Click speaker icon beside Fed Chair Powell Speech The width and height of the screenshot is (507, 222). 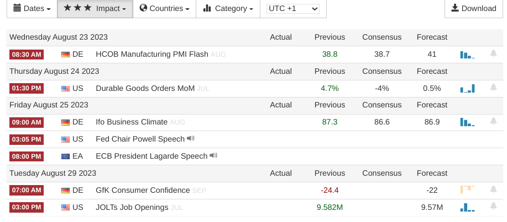pos(191,139)
